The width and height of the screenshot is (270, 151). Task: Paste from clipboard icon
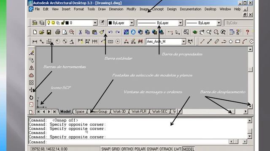(94, 32)
